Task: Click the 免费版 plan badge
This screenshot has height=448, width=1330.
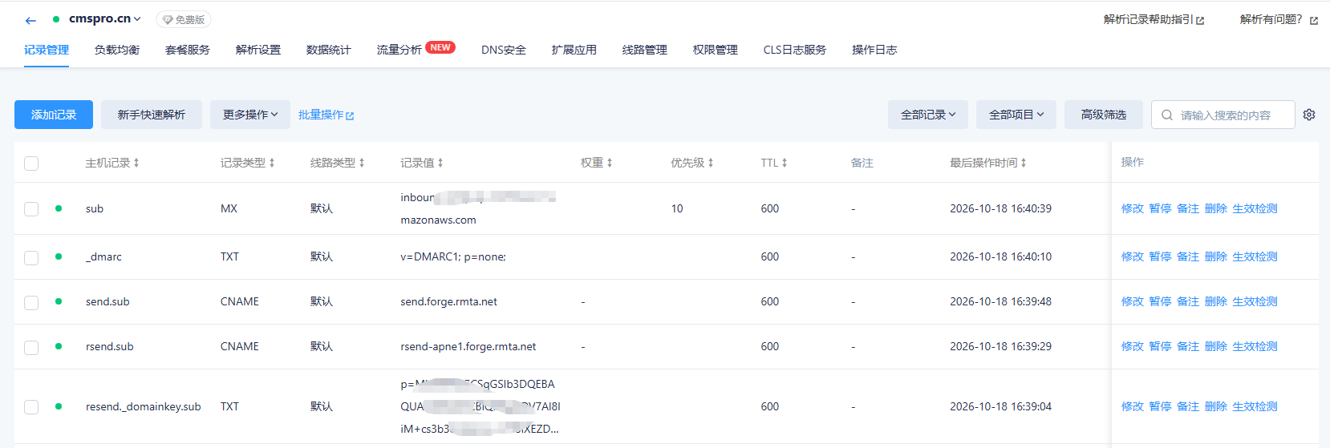Action: pyautogui.click(x=184, y=19)
